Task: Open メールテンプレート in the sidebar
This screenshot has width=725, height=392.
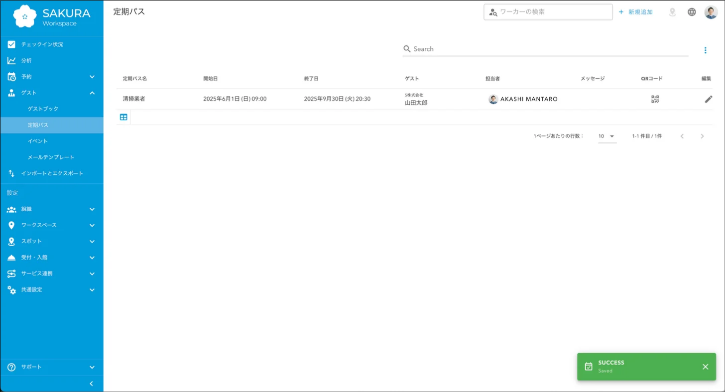Action: point(52,157)
